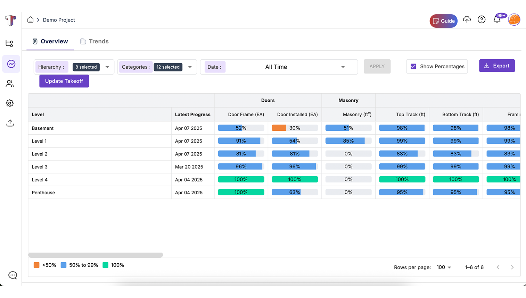Click the table's horizontal scrollbar

[96, 255]
